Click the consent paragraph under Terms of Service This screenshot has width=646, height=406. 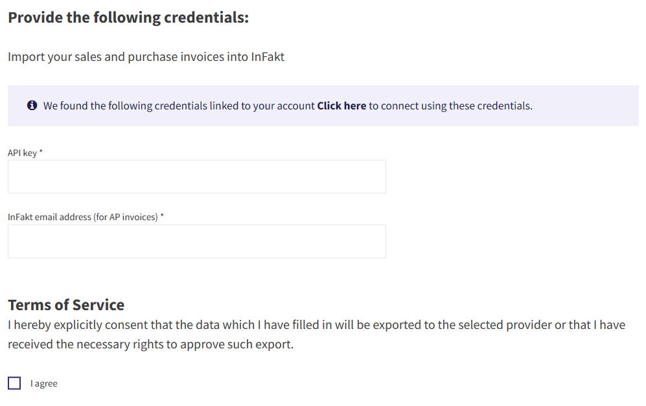pyautogui.click(x=316, y=334)
